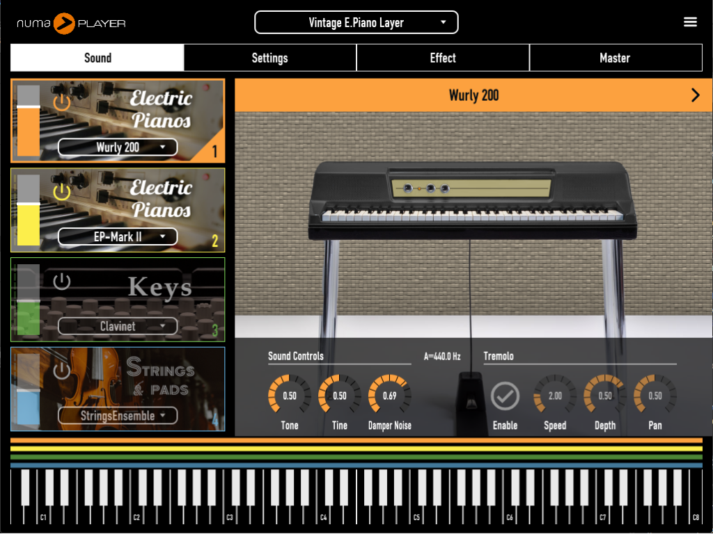Go to next instrument with right arrow

point(695,95)
